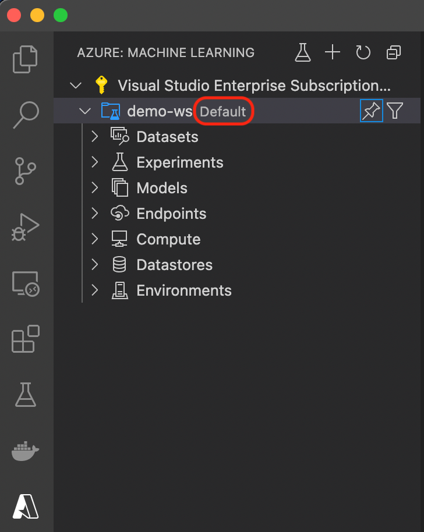This screenshot has height=532, width=424.
Task: Open the Source Control view
Action: (x=26, y=171)
